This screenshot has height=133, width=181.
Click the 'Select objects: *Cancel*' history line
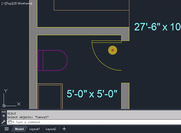click(x=28, y=117)
